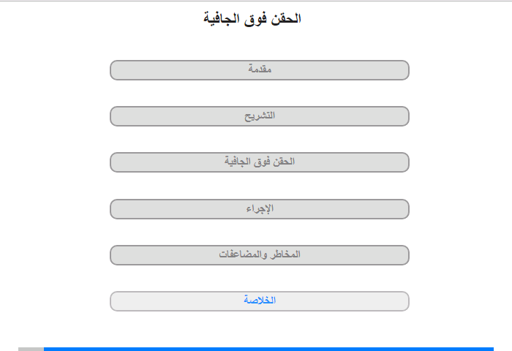Click the page title الحقن فوق الجافية
512x351 pixels.
252,18
